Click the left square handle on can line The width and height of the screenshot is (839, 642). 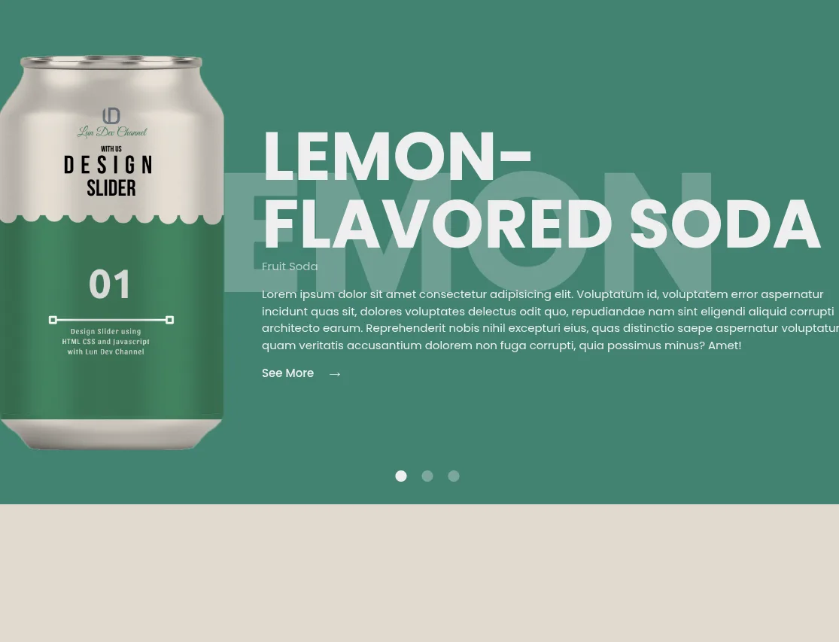53,320
